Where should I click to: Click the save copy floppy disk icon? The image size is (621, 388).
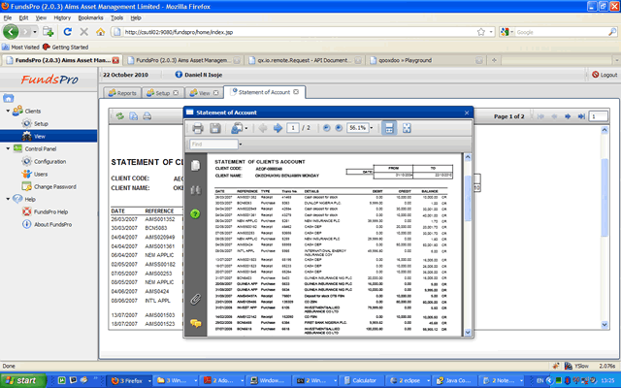tap(214, 127)
